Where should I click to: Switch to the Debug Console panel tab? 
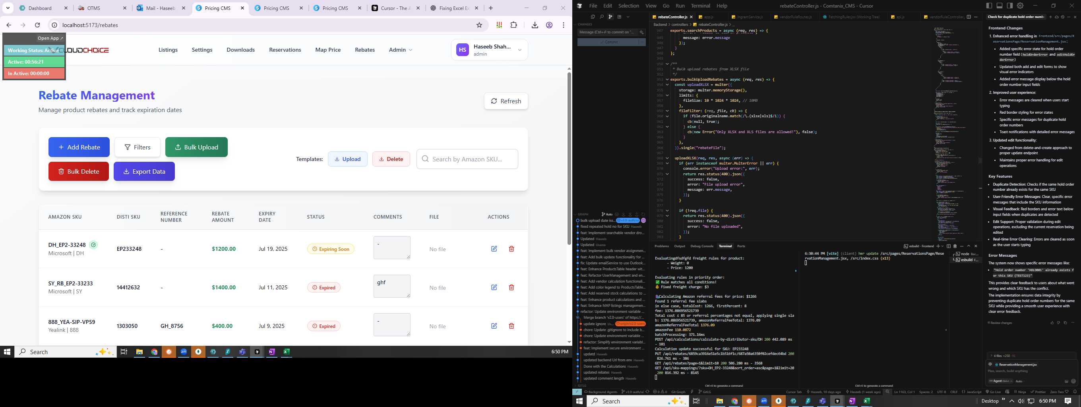coord(701,246)
